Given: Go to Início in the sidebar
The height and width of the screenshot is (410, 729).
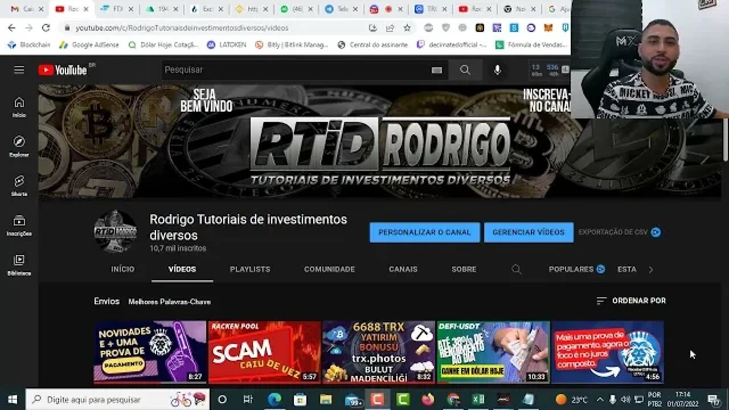Looking at the screenshot, I should pyautogui.click(x=19, y=107).
